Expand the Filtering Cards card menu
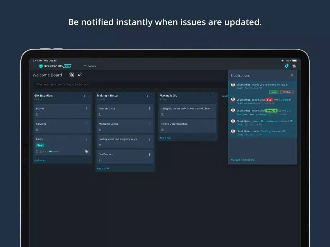Screen dimensions: 330x247 point(149,109)
